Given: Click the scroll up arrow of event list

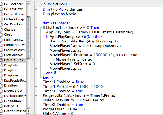Looking at the screenshot, I should tap(29, 111).
